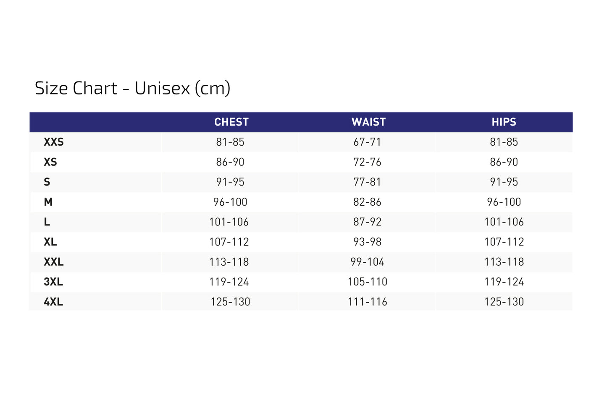The image size is (607, 400).
Task: Select the XS size row label
Action: (x=50, y=162)
